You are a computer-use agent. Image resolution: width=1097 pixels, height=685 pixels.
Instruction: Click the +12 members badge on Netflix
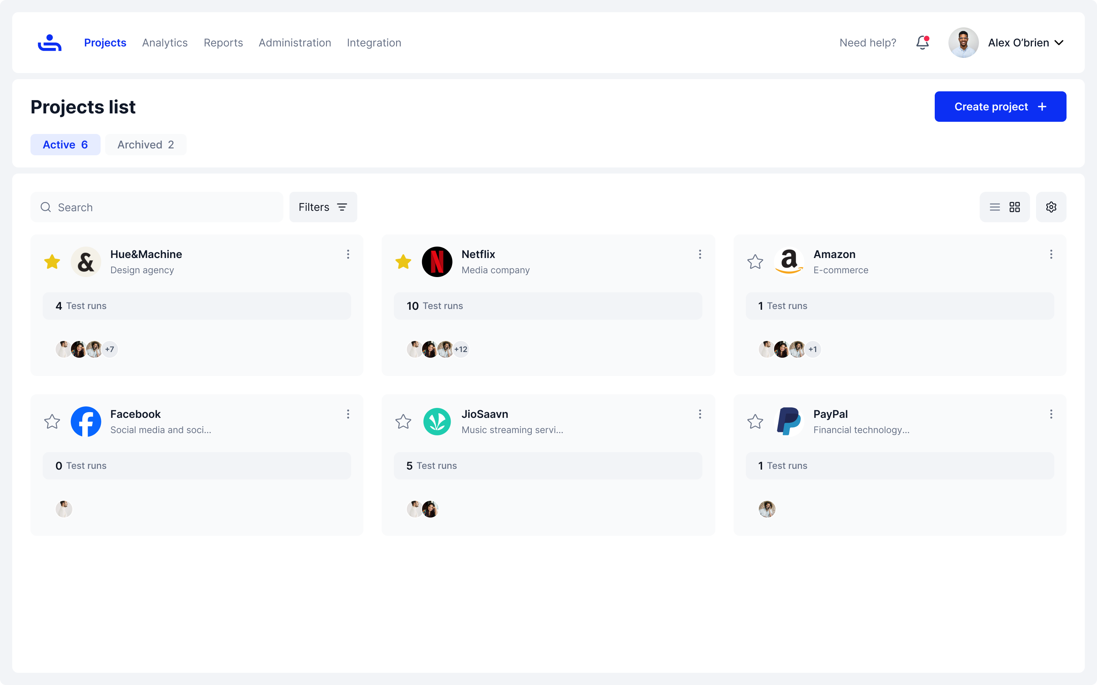[x=461, y=349]
